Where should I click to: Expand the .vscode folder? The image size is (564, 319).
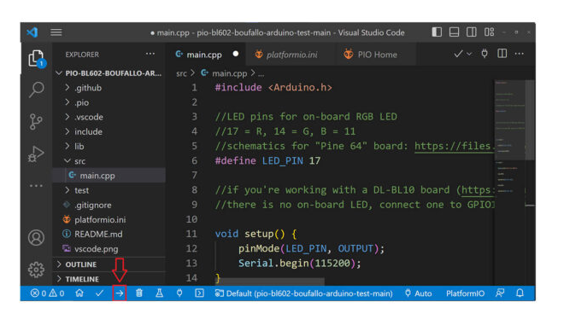[109, 117]
